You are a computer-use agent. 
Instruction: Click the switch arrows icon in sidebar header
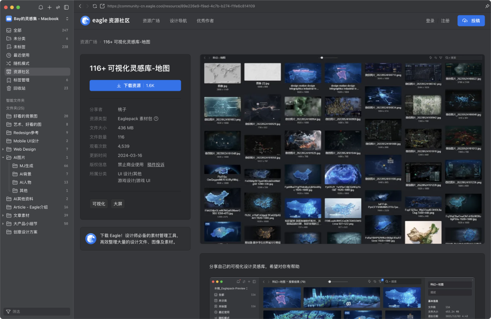tap(58, 7)
